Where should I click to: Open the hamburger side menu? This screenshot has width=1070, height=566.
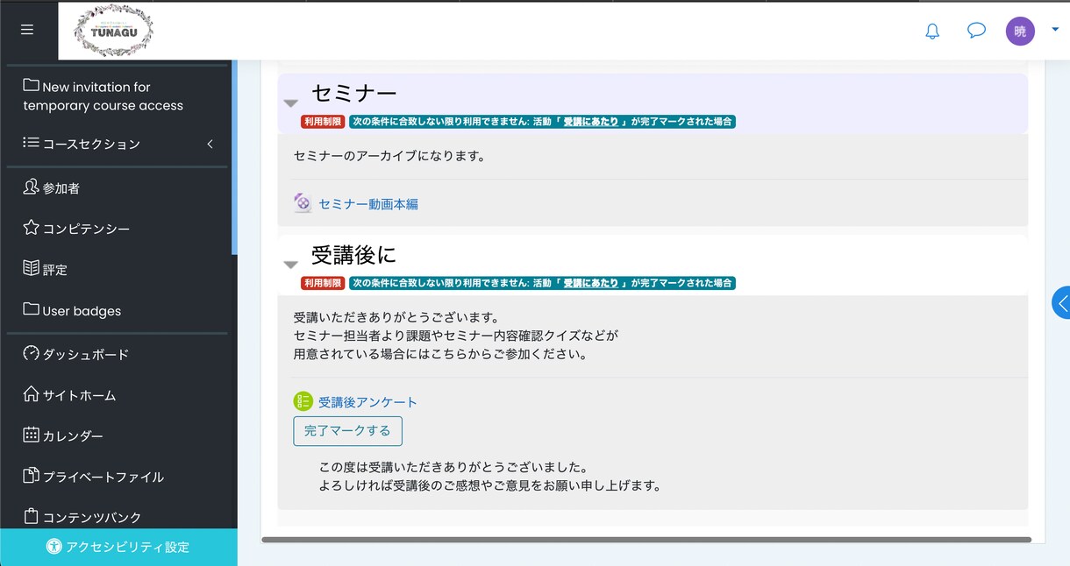(27, 30)
